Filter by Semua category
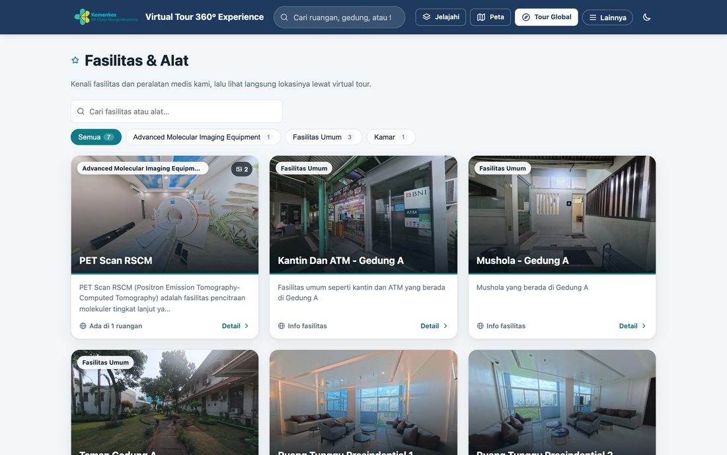The height and width of the screenshot is (455, 727). 96,137
